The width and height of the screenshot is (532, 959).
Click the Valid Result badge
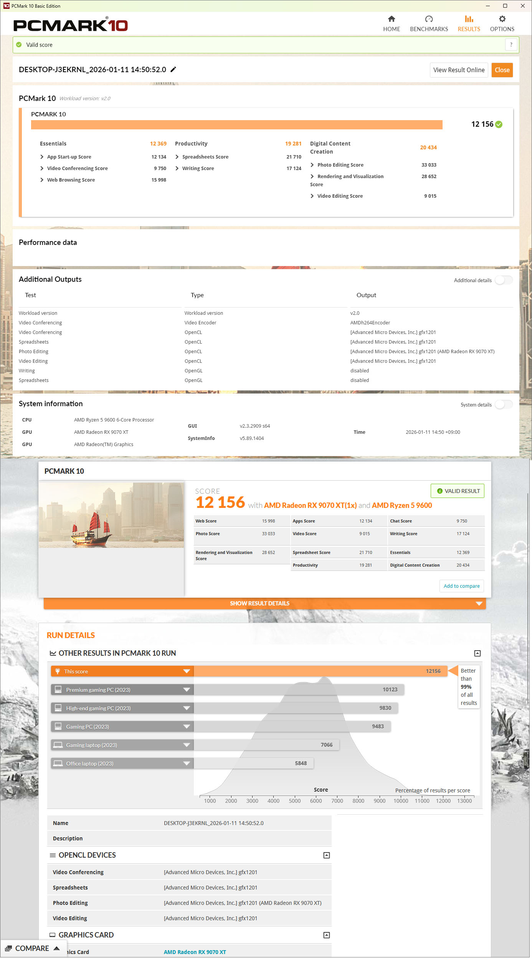458,491
